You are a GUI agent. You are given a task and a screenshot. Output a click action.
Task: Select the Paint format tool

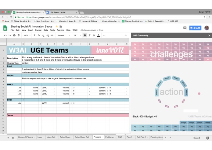(19, 36)
